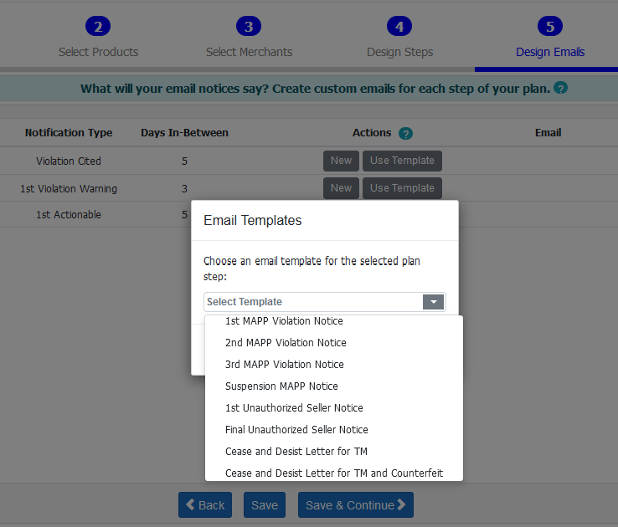Click step 4 Design Steps circle

pos(399,27)
